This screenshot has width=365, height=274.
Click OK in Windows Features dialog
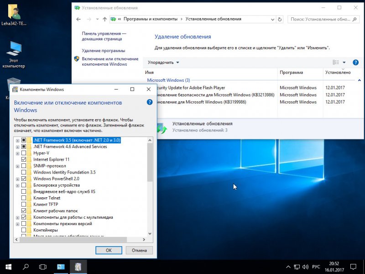(x=109, y=250)
